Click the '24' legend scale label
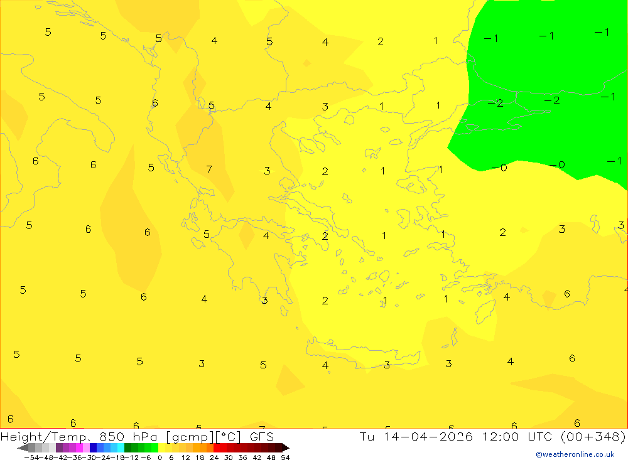Viewport: 628px width, 460px height. coord(214,457)
